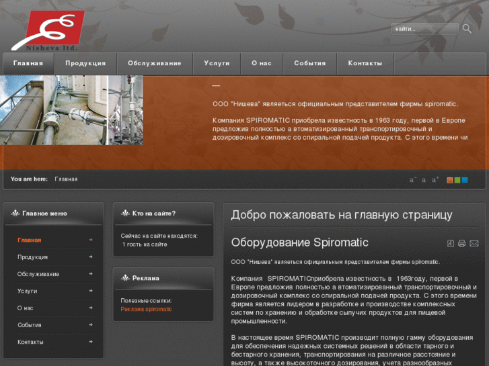This screenshot has width=489, height=366.
Task: Select the blue color theme swatch
Action: tap(465, 180)
